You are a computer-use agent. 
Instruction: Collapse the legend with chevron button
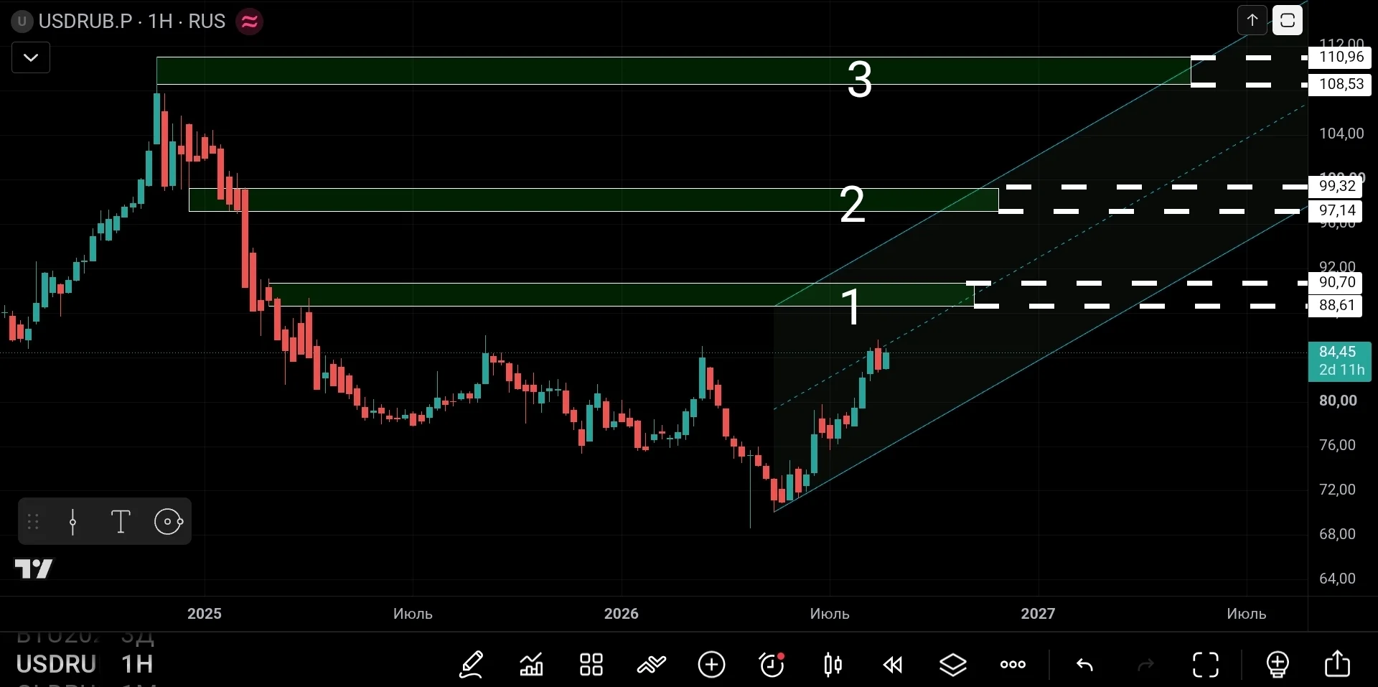pos(31,57)
